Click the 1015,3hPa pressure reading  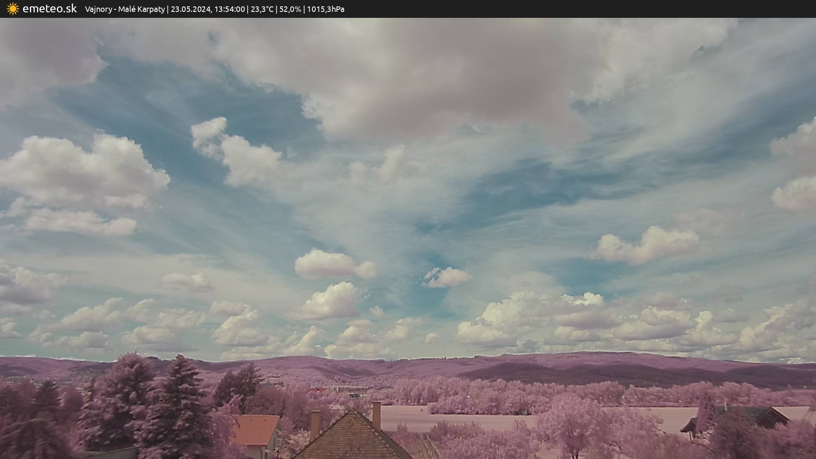326,9
